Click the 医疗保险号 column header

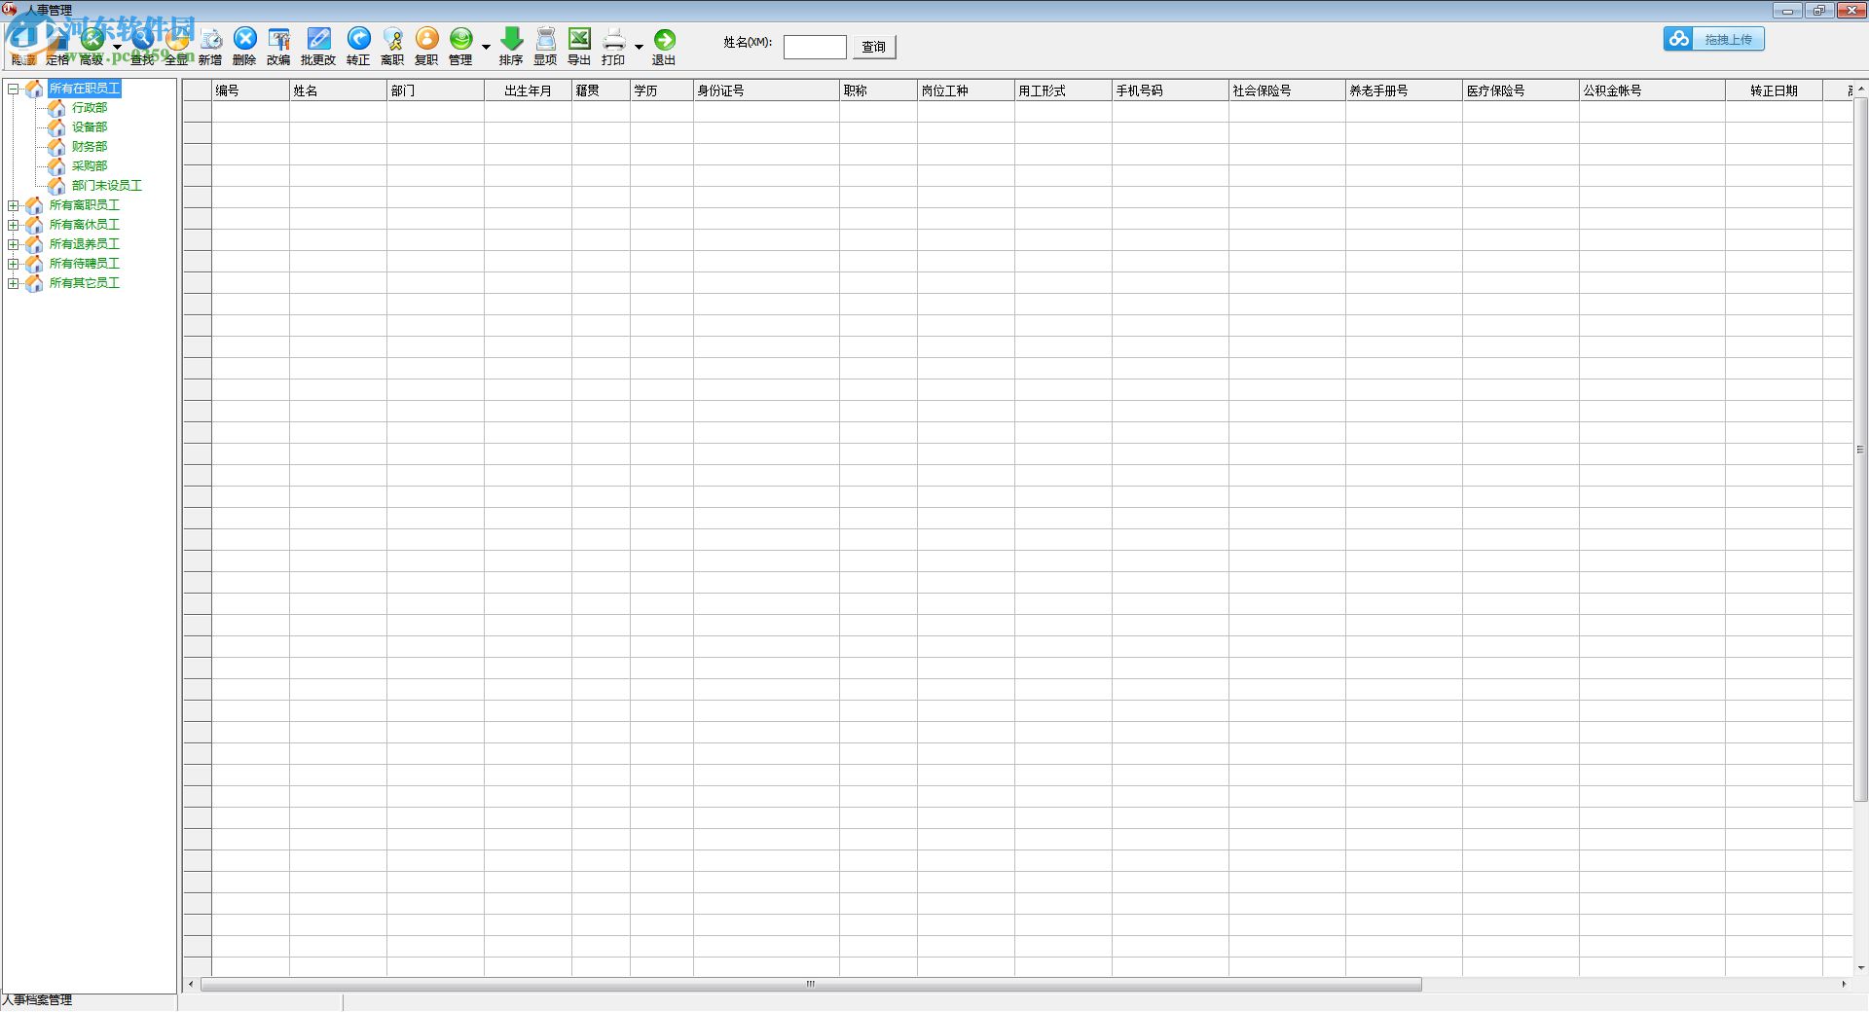pos(1521,90)
